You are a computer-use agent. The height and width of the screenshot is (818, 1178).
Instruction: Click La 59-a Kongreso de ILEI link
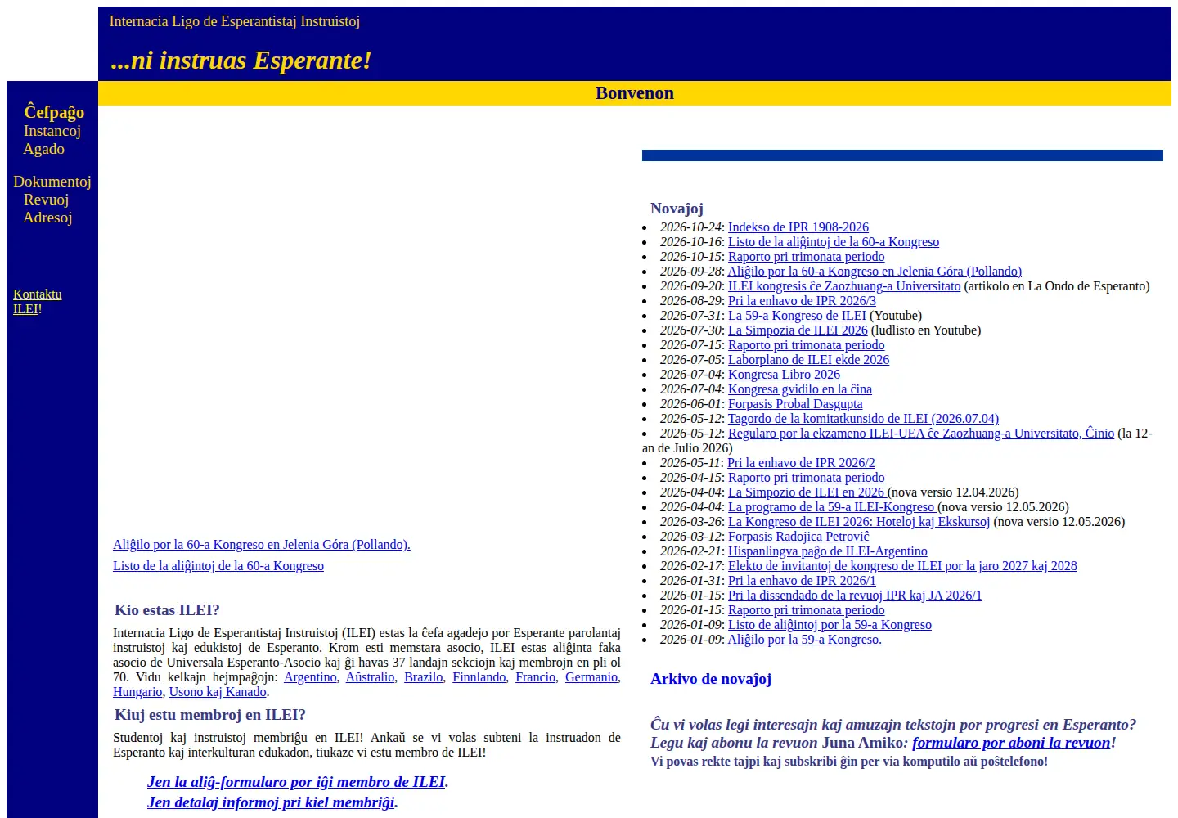(x=797, y=316)
